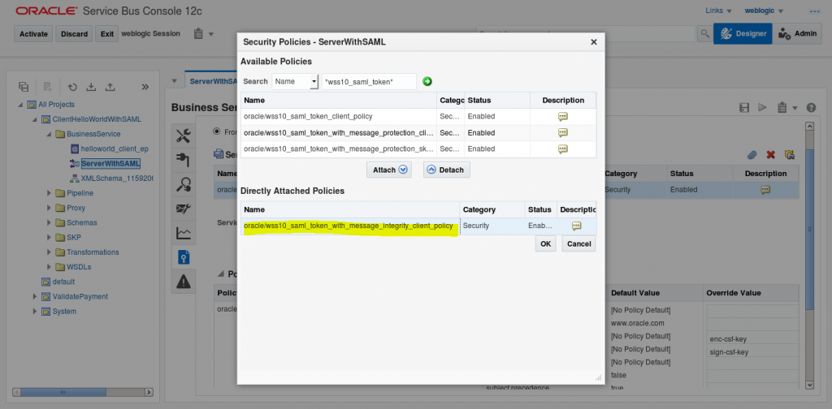Click the Attach button
The width and height of the screenshot is (832, 409).
tap(389, 170)
